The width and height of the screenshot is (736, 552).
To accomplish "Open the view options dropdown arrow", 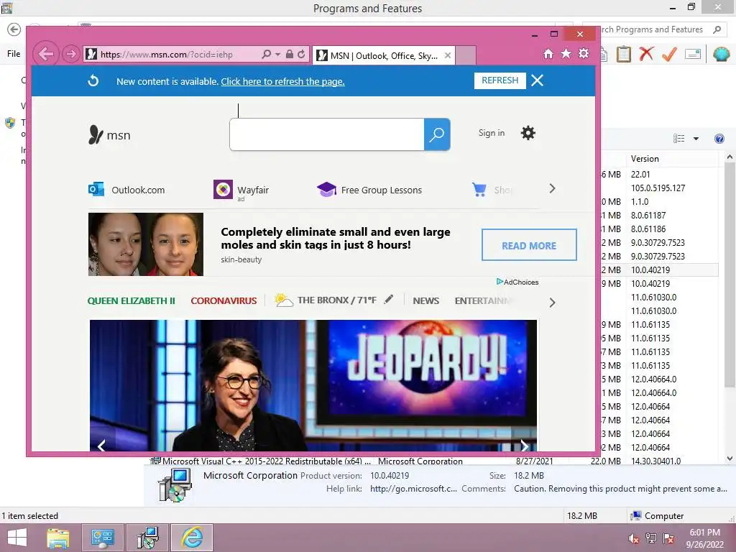I will 696,139.
